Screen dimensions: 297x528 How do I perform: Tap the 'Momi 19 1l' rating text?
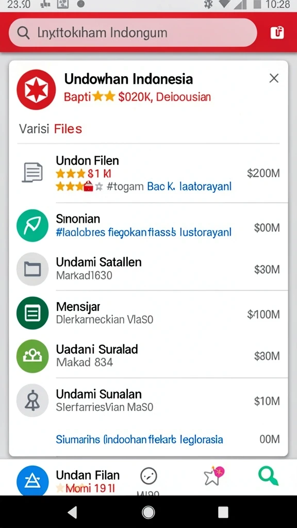(90, 488)
